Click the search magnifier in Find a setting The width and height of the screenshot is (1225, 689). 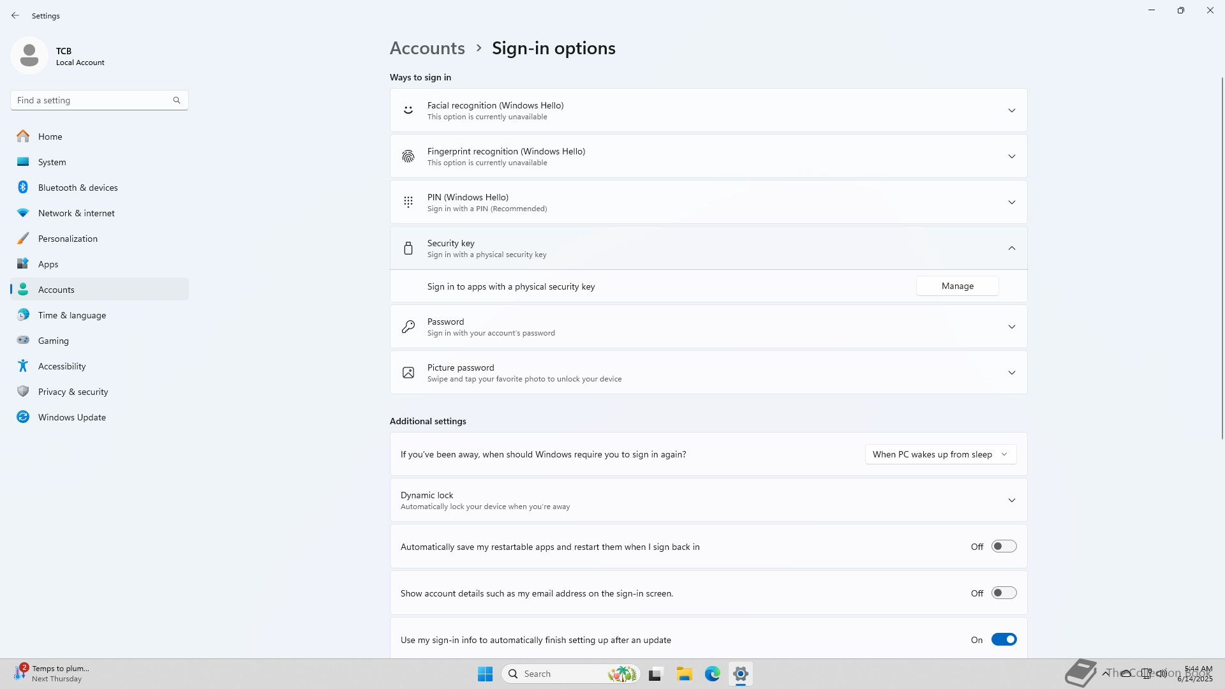coord(177,100)
